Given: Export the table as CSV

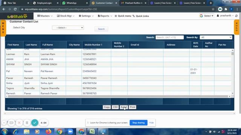Looking at the screenshot, I should 115,107.
